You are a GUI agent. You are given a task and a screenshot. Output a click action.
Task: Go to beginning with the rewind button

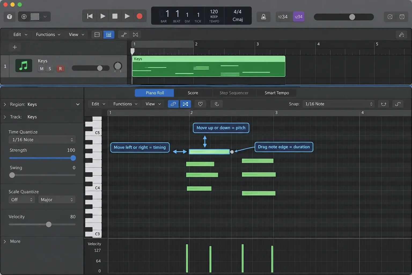[x=90, y=16]
